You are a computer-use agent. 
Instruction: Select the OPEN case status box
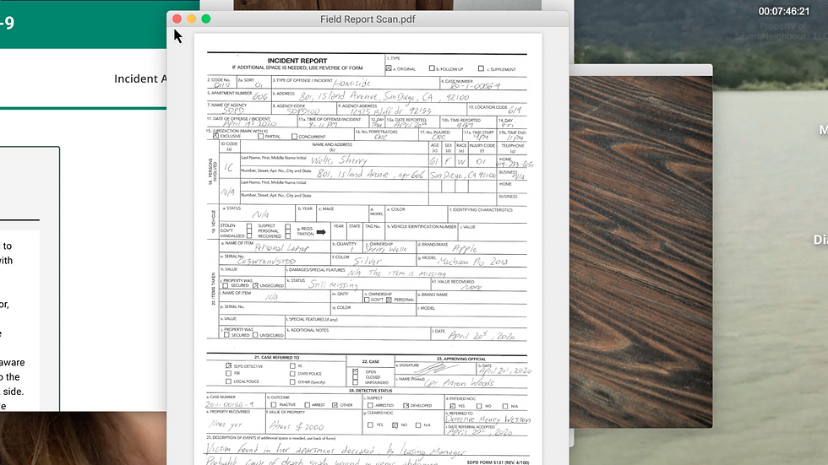(356, 371)
